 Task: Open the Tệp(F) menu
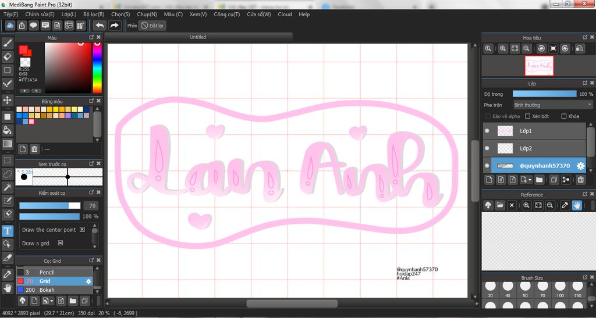[10, 14]
